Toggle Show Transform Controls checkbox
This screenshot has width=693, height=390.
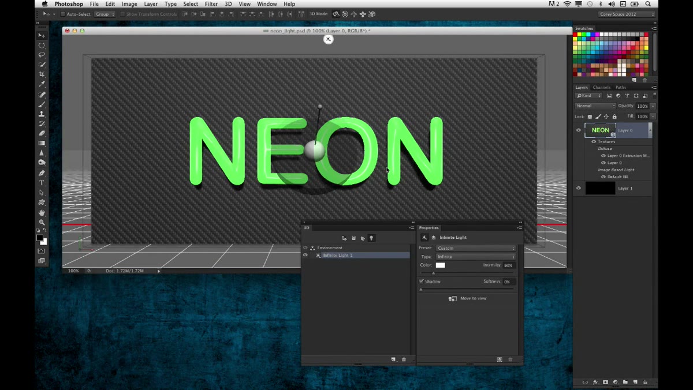(x=122, y=14)
